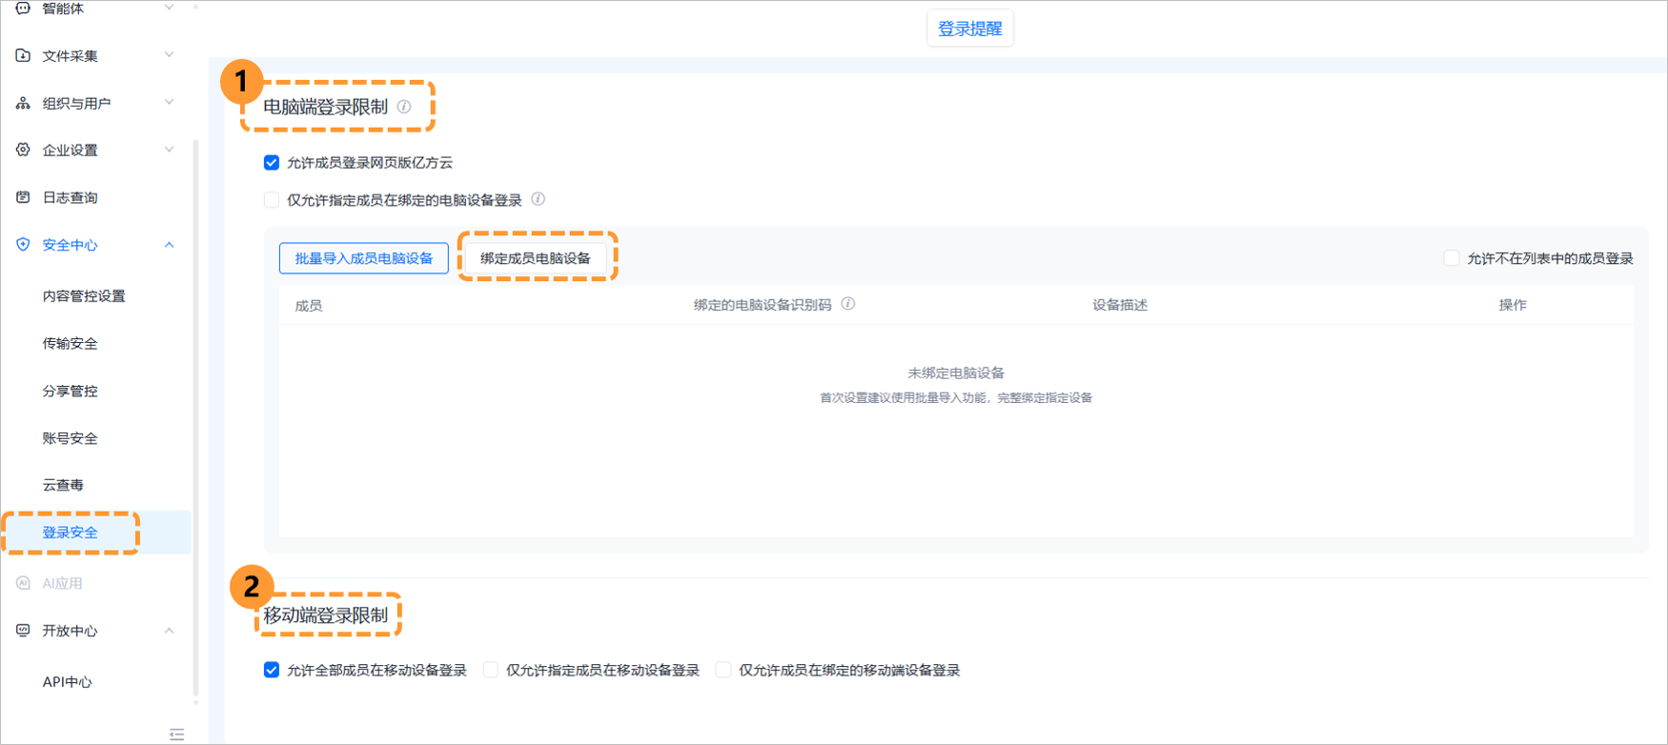Click the 批量导入成员电脑设备 button
The image size is (1668, 745).
click(x=364, y=258)
